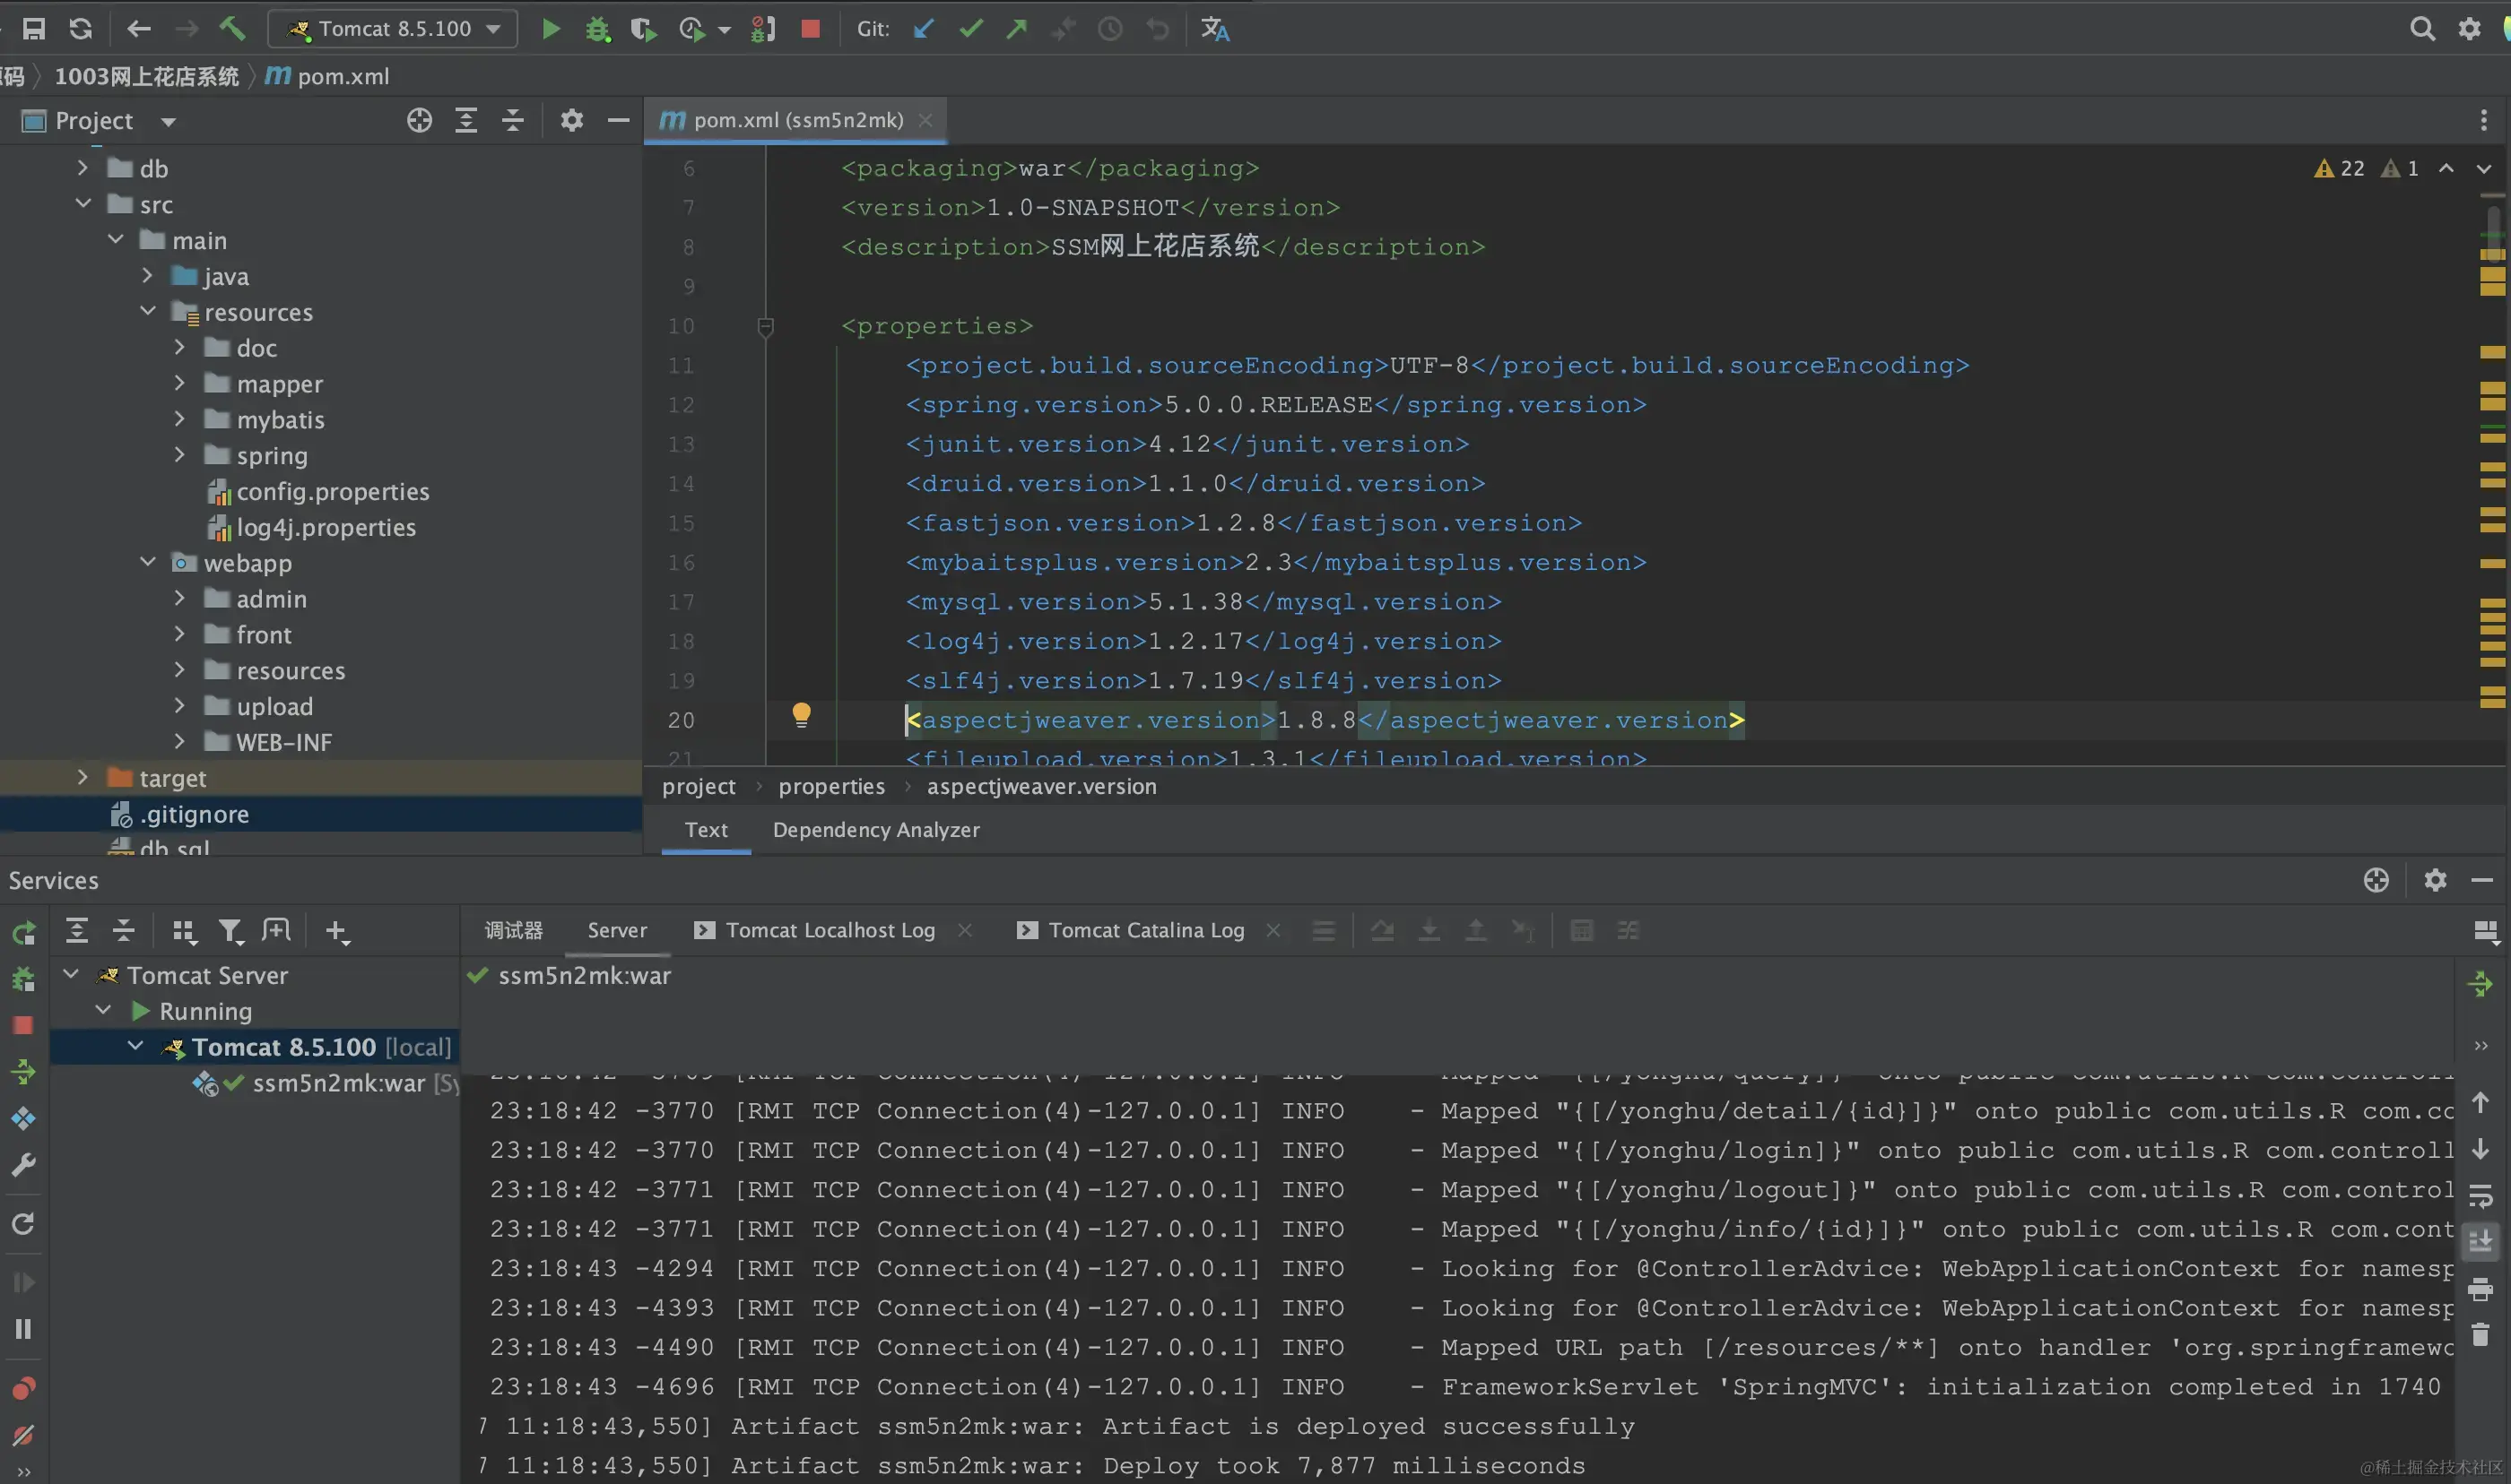This screenshot has height=1484, width=2511.
Task: Start a Debug session with the bug icon
Action: click(x=597, y=29)
